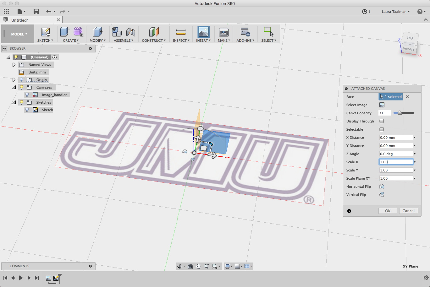The width and height of the screenshot is (430, 287).
Task: Select the Untitled* document tab
Action: (31, 20)
